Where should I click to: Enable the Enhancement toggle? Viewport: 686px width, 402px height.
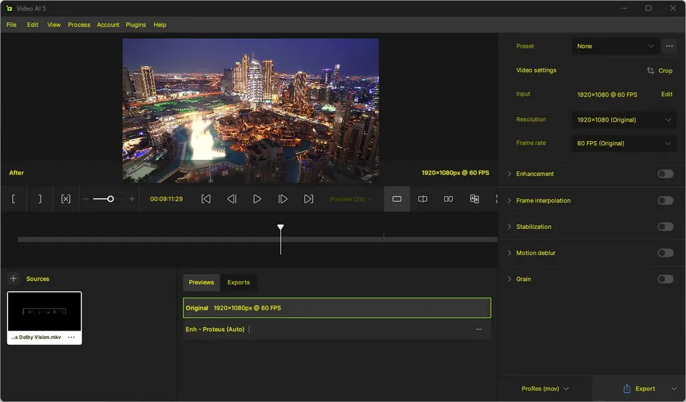pos(665,174)
